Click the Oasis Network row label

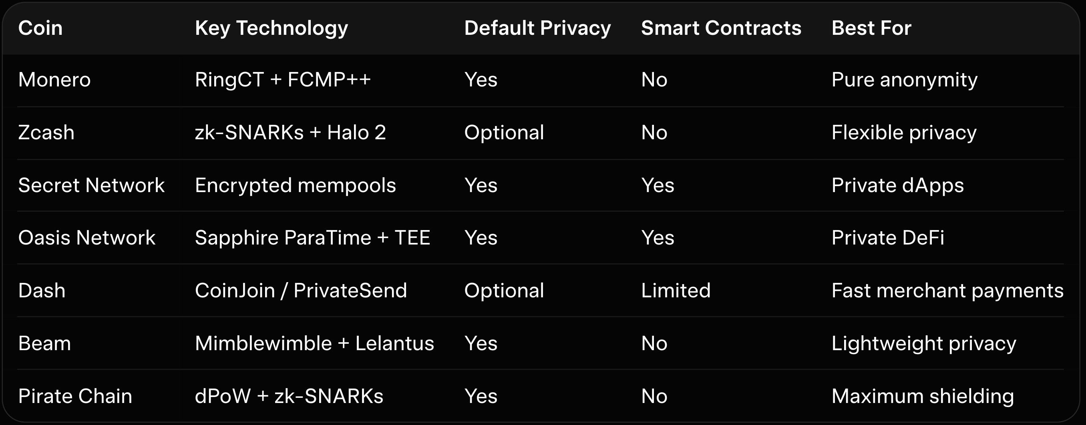click(87, 238)
